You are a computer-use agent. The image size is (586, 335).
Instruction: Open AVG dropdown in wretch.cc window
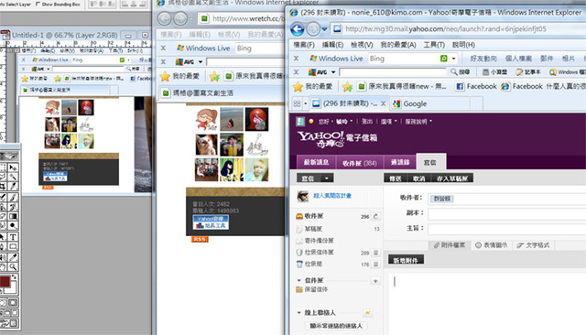tap(201, 61)
